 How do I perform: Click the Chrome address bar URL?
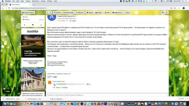[30, 8]
